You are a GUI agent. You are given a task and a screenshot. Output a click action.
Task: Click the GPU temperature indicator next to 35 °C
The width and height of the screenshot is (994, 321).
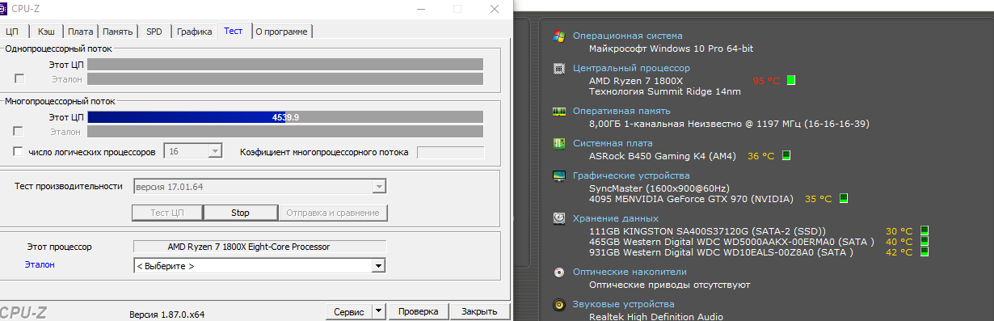(843, 198)
